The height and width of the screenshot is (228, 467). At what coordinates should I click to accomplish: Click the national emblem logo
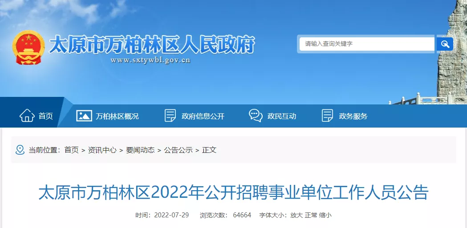(x=28, y=47)
